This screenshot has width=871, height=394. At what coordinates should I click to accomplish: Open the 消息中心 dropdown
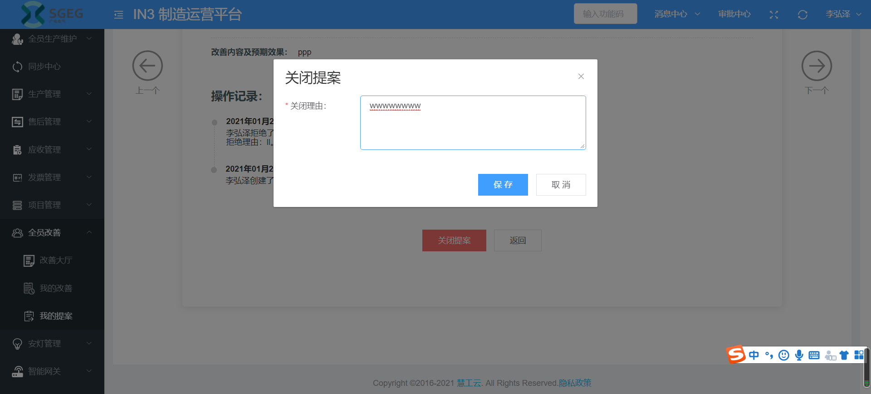(677, 14)
